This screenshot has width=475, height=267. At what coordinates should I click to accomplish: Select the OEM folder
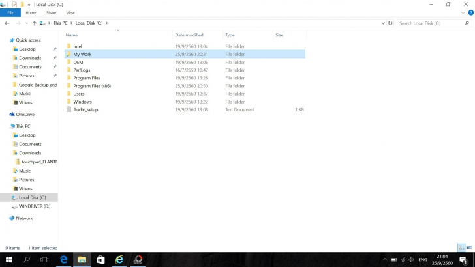point(185,62)
